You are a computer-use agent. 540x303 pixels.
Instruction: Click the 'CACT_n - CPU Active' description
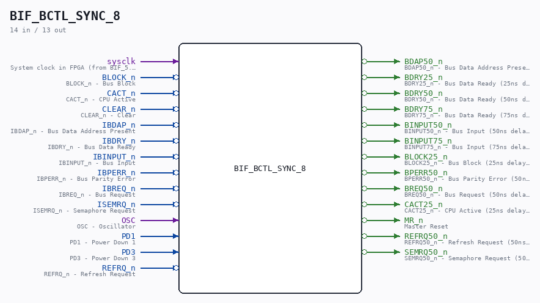click(x=101, y=99)
